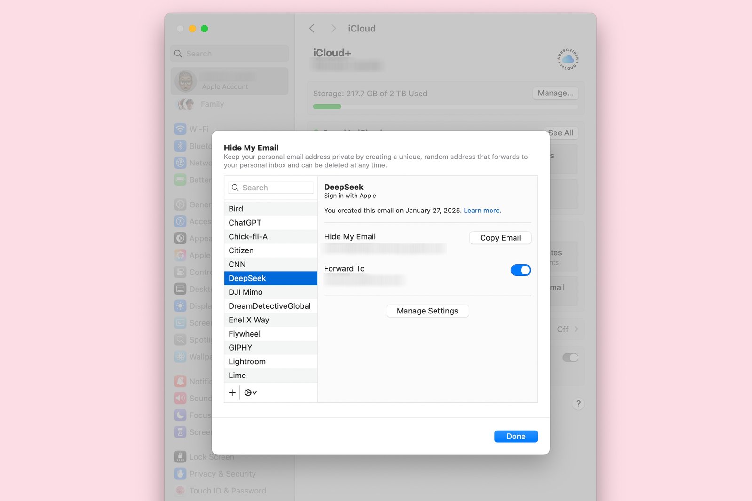
Task: Toggle the Forward To switch
Action: click(x=520, y=270)
